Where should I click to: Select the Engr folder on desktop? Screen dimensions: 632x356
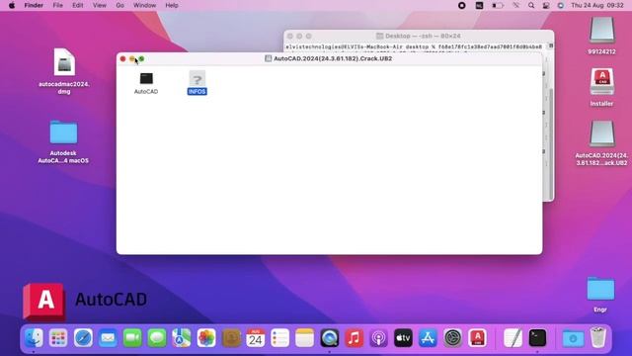(600, 295)
